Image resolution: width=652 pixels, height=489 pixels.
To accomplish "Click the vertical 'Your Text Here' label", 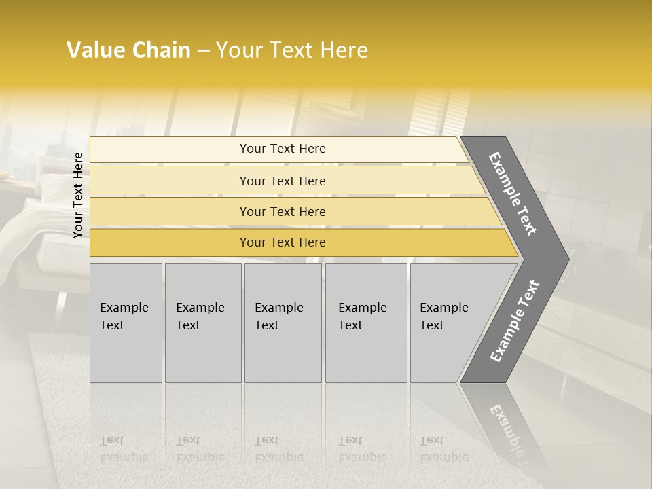I will (78, 195).
